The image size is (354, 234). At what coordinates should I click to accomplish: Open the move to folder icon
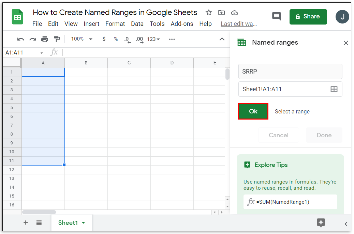point(222,13)
